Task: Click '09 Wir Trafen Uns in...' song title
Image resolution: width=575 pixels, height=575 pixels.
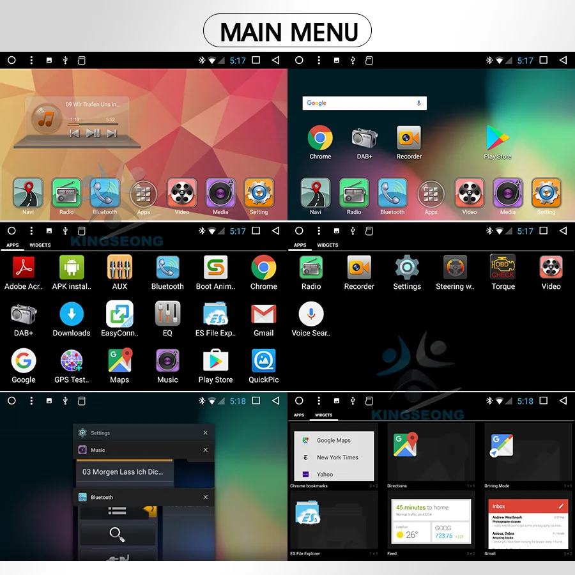Action: 93,105
